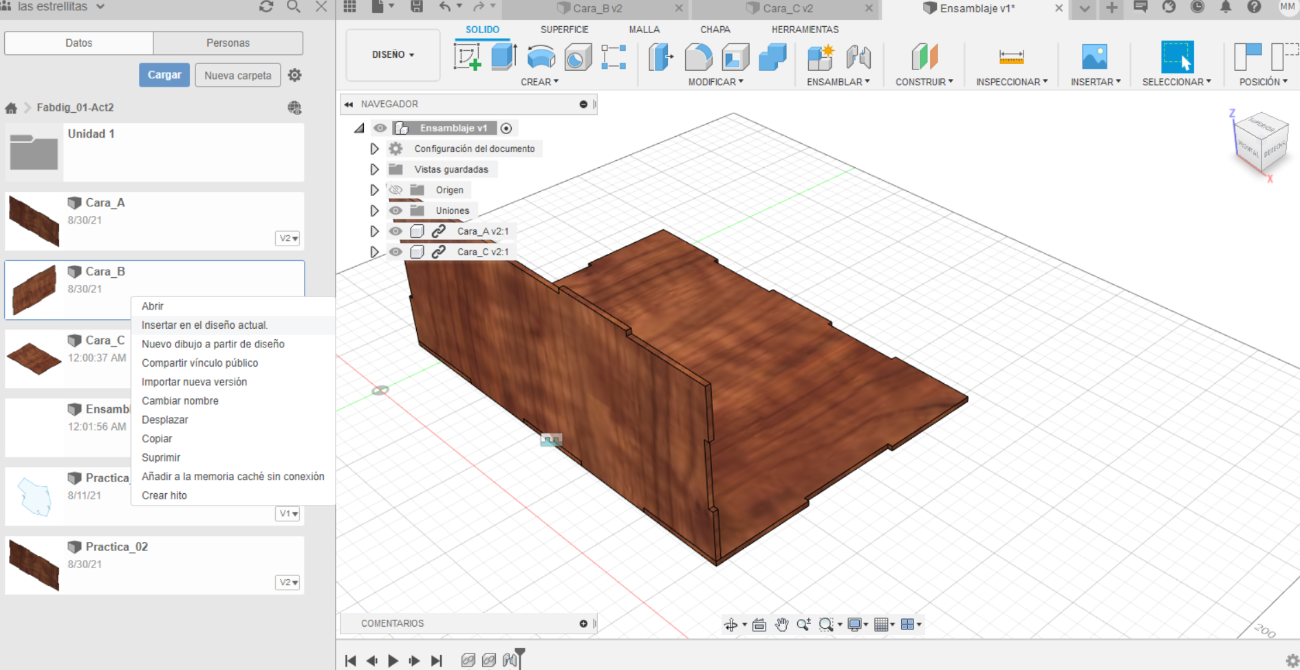Click the Cara_C thumbnail in data panel

click(34, 358)
